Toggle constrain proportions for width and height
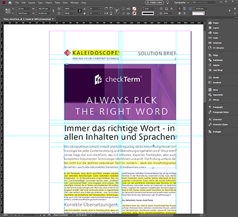 pos(53,11)
